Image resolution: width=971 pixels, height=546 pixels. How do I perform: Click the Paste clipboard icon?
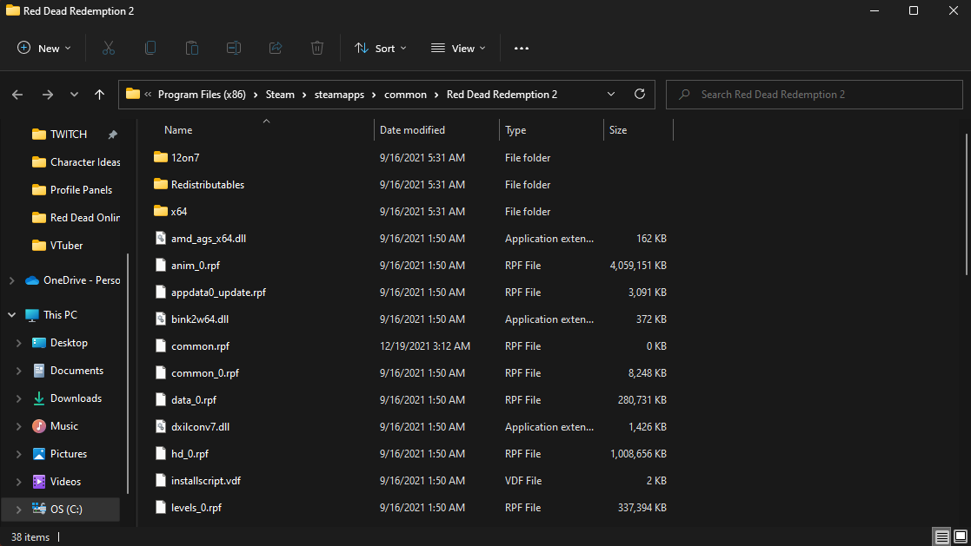[x=192, y=49]
